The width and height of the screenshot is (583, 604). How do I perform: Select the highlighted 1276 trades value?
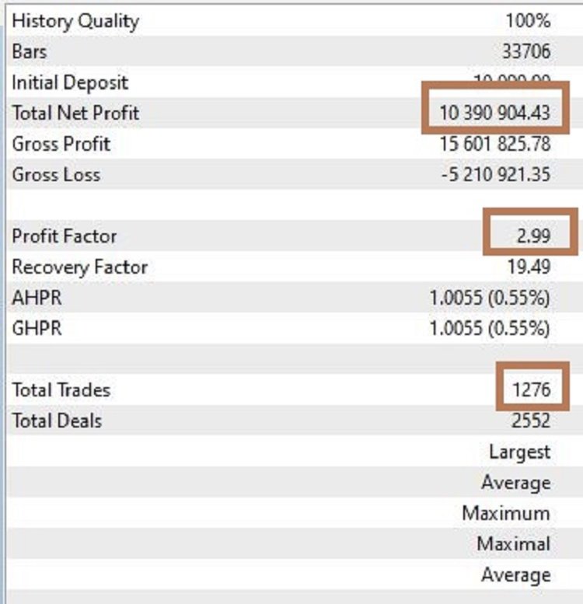pyautogui.click(x=531, y=390)
